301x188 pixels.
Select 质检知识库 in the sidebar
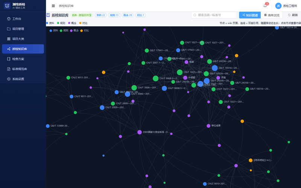(23, 49)
